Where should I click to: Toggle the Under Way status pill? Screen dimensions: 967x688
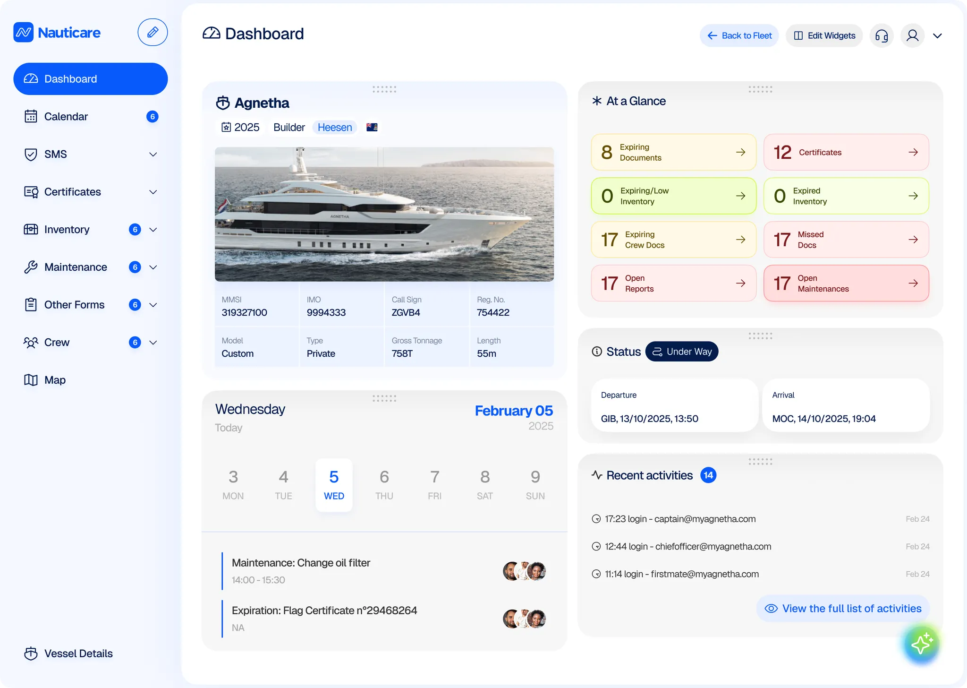pyautogui.click(x=682, y=351)
